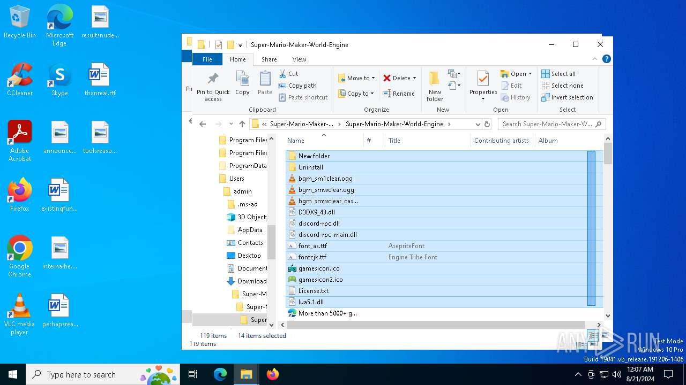Viewport: 686px width, 385px height.
Task: Click Pin to Quick access icon
Action: 213,86
